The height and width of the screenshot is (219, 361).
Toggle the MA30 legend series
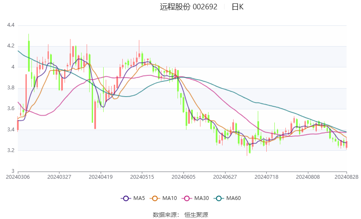(x=195, y=198)
